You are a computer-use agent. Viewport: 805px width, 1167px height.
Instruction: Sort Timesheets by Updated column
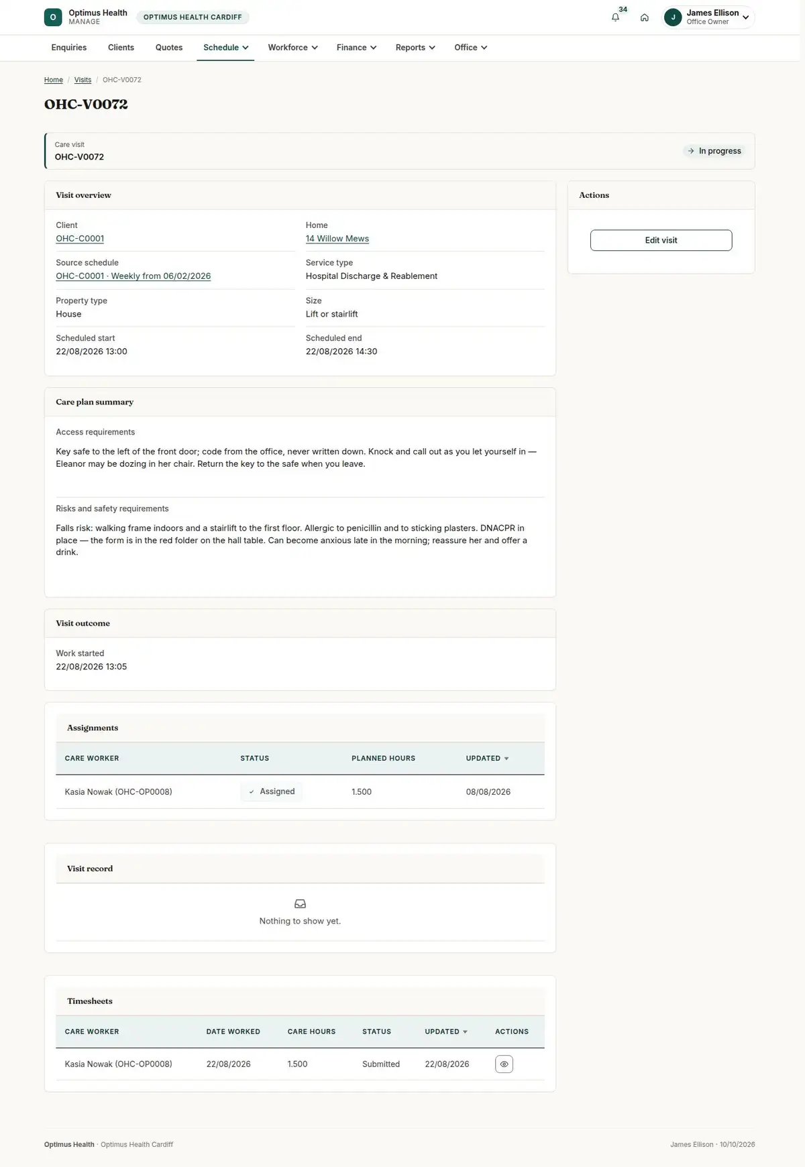pyautogui.click(x=446, y=1032)
